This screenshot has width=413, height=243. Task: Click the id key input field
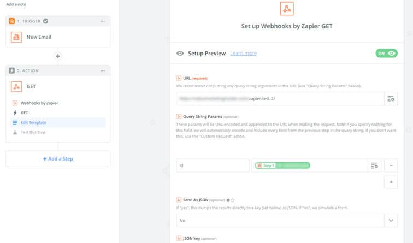(x=213, y=165)
